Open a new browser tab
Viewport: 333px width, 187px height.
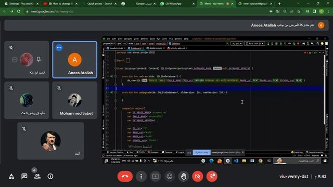279,4
